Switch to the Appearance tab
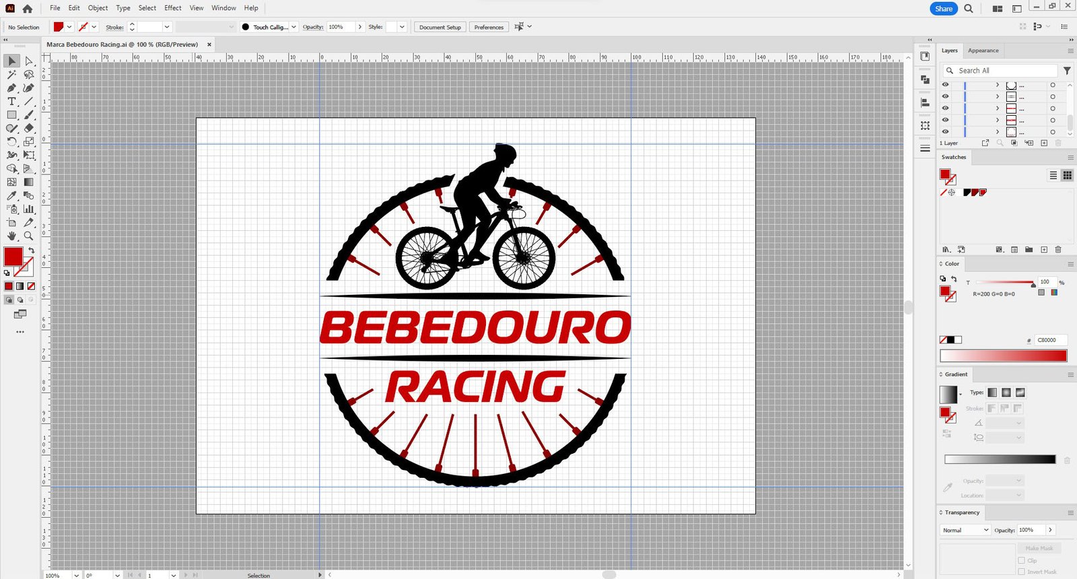The image size is (1077, 579). point(983,50)
